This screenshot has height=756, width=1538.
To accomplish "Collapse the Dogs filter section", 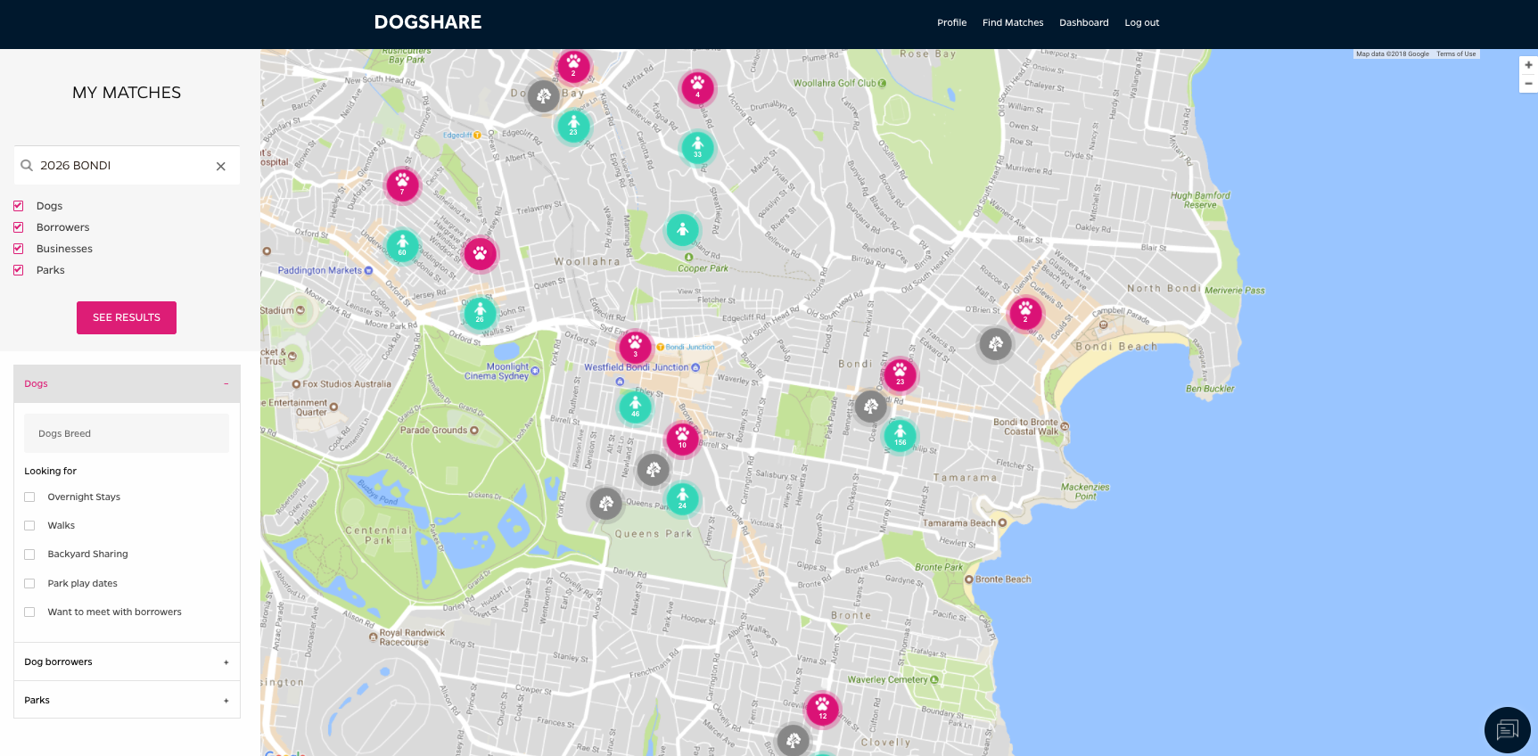I will [x=127, y=383].
